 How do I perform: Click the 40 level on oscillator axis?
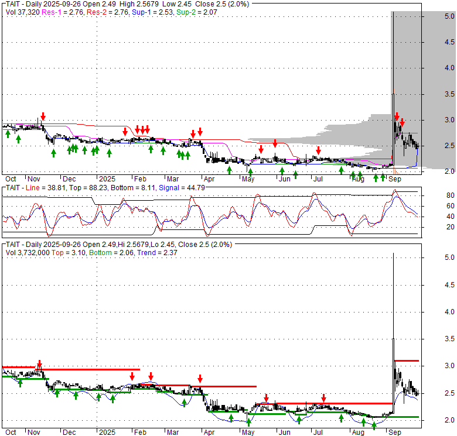coord(451,217)
